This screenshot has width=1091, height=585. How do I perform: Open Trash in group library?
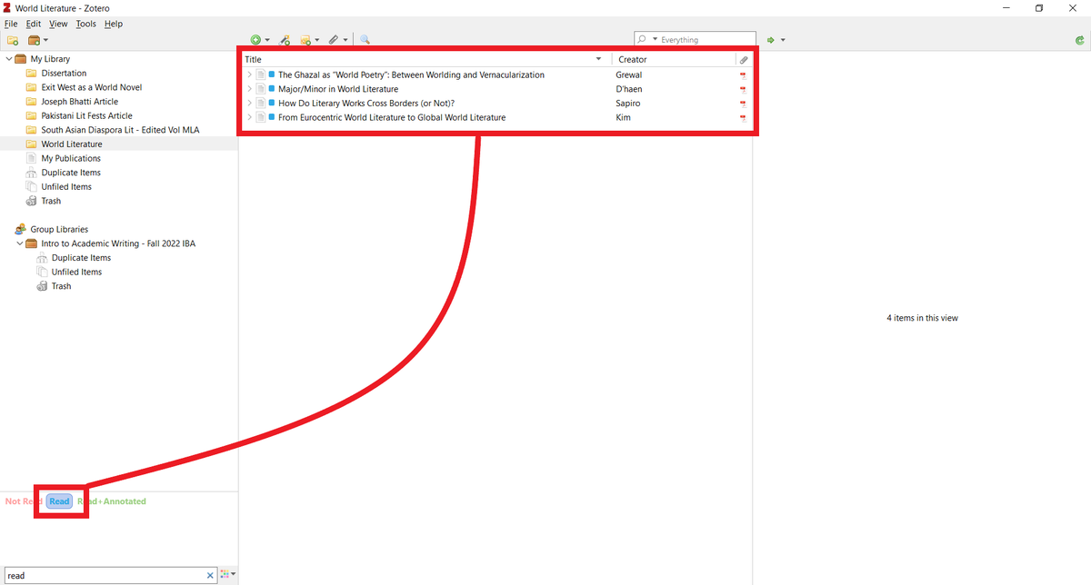[x=61, y=286]
